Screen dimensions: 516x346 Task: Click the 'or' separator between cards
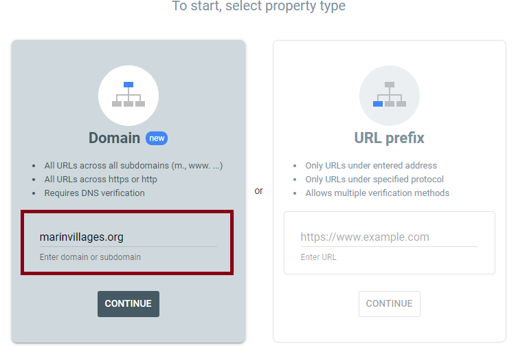[258, 191]
